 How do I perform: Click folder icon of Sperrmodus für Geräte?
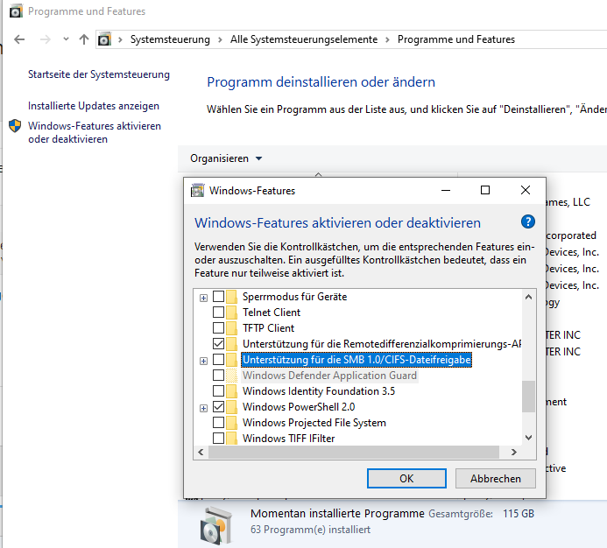231,297
